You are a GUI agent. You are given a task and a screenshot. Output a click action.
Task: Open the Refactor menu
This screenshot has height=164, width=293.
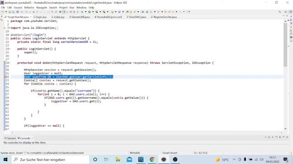29,7
